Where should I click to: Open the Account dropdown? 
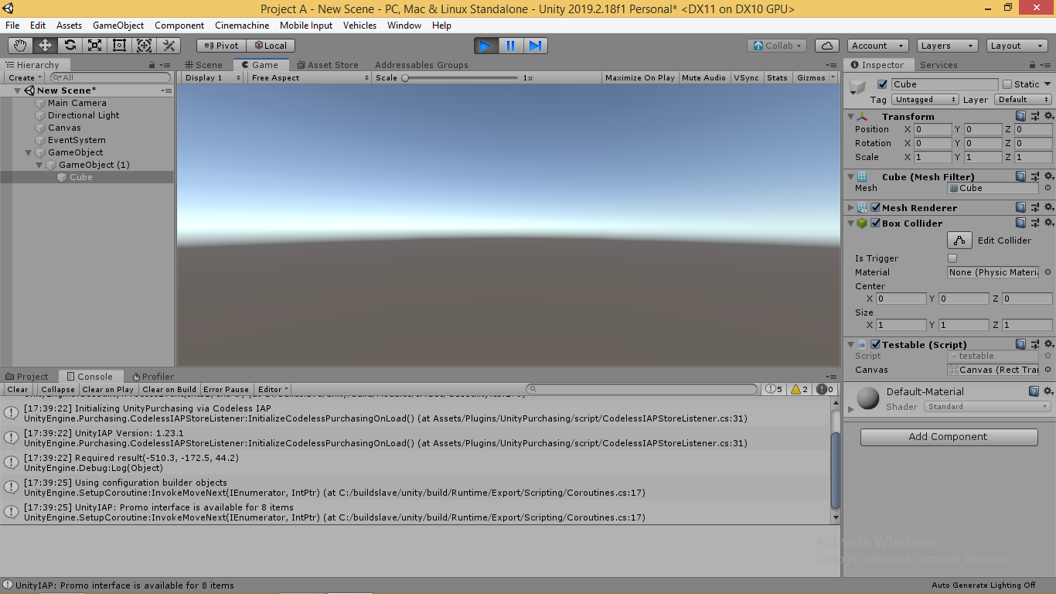point(878,46)
